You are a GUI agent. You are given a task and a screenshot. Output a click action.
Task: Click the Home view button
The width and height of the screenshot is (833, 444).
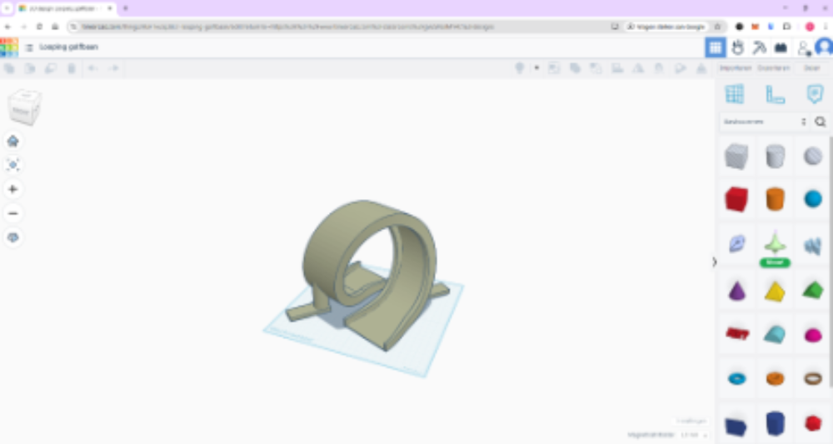click(x=13, y=141)
